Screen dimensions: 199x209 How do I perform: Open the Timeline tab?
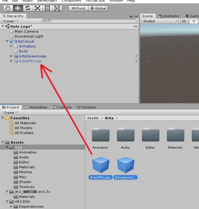[x=86, y=107]
